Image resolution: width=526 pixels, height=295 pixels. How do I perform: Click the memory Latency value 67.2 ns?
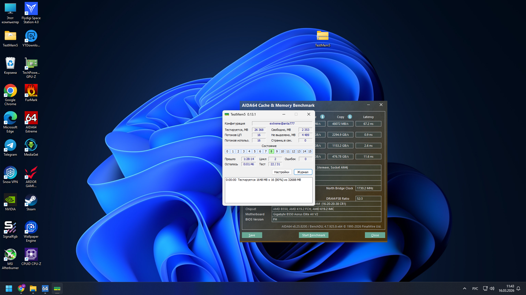(x=368, y=124)
